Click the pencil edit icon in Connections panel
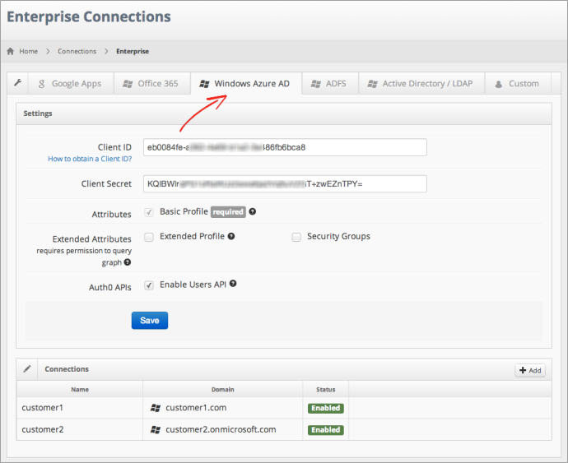This screenshot has height=463, width=568. click(x=27, y=369)
